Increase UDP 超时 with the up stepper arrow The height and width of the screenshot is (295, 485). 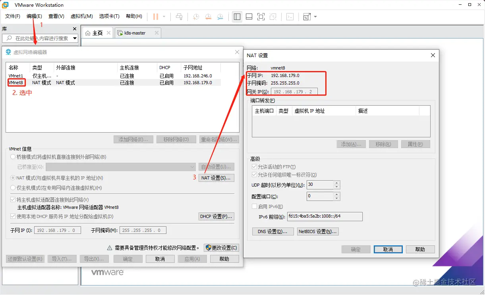(x=337, y=183)
